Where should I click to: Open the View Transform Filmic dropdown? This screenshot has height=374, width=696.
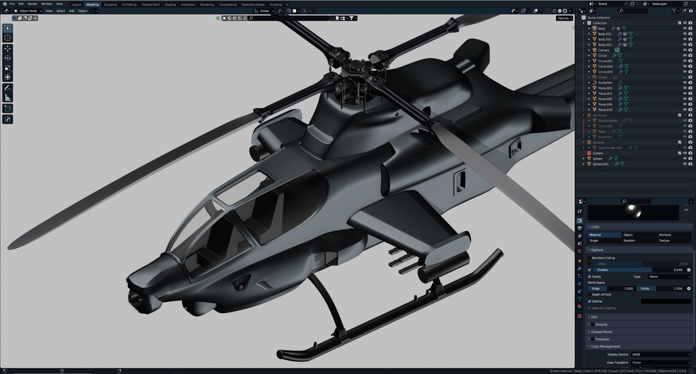pyautogui.click(x=661, y=362)
